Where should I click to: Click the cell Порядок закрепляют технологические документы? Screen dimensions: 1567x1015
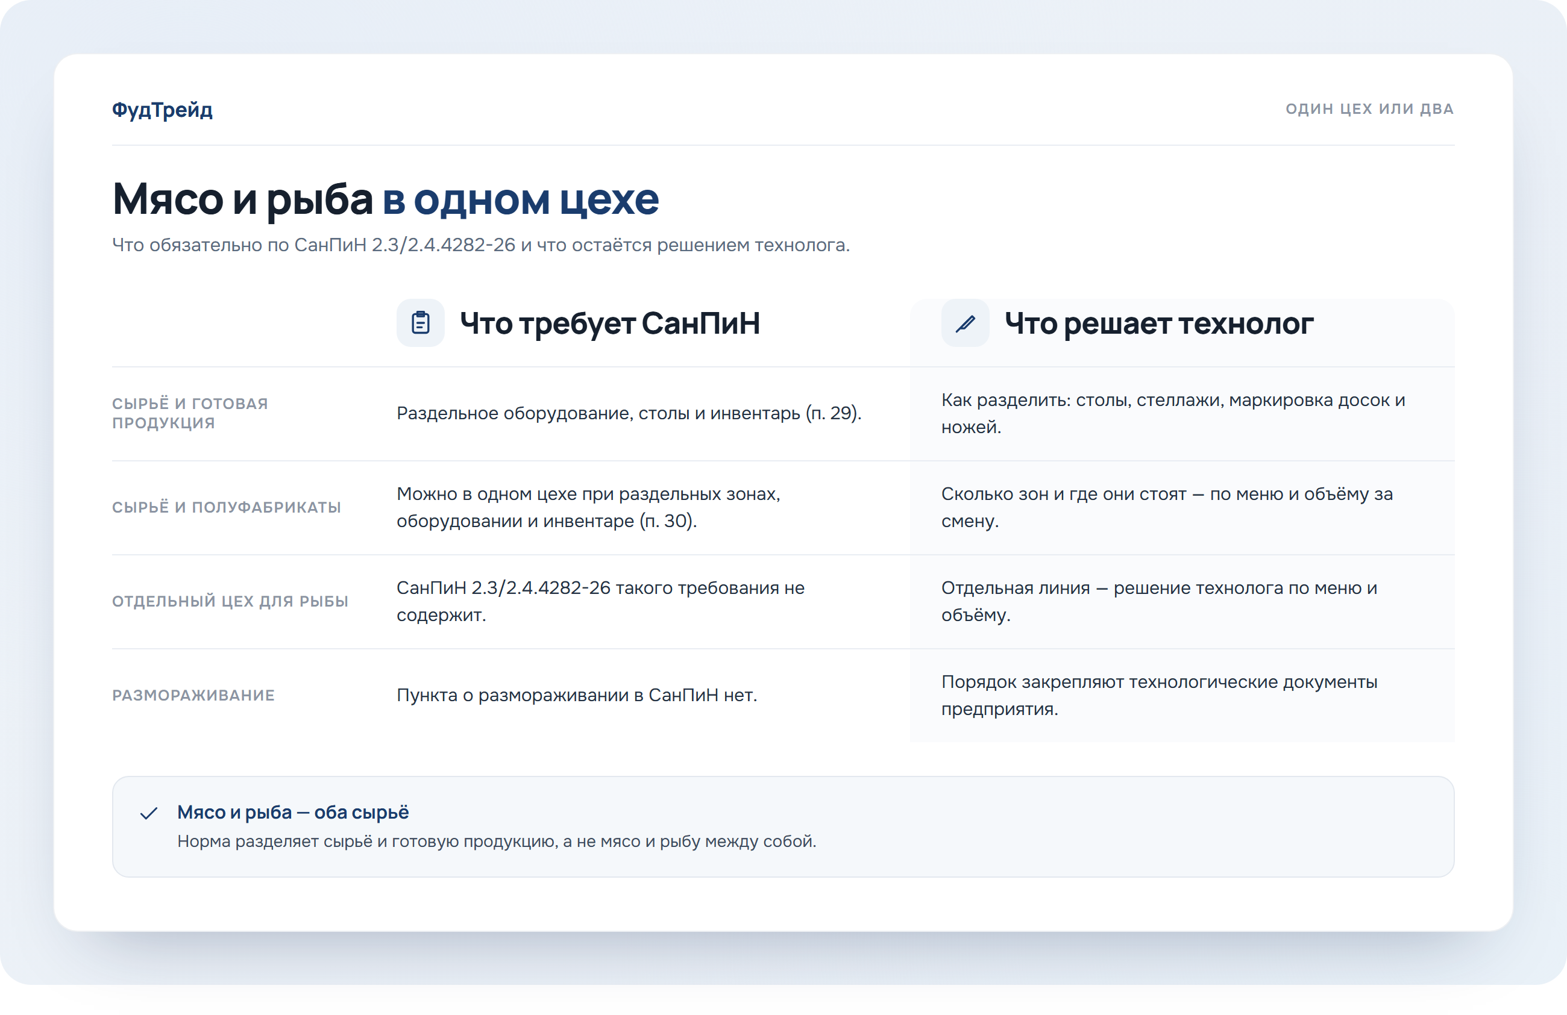tap(1159, 695)
